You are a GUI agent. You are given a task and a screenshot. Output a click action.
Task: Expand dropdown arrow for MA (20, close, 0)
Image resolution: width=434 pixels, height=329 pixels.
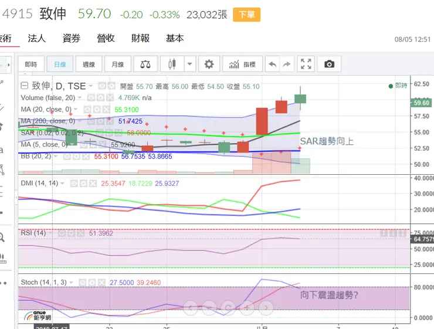[x=76, y=109]
